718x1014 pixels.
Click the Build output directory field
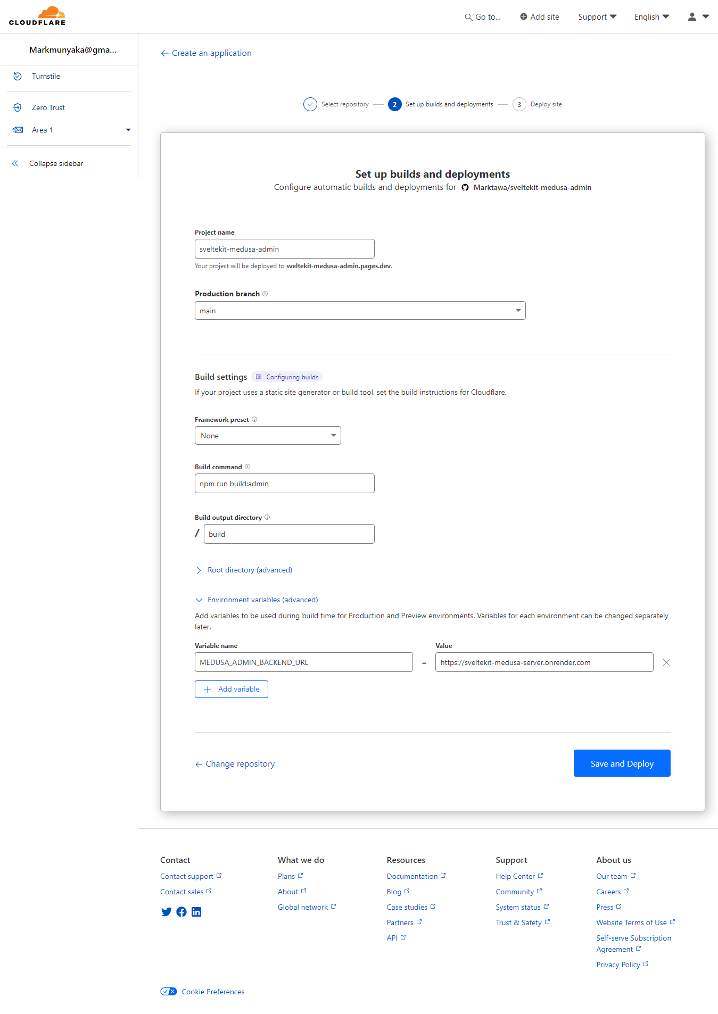[289, 534]
